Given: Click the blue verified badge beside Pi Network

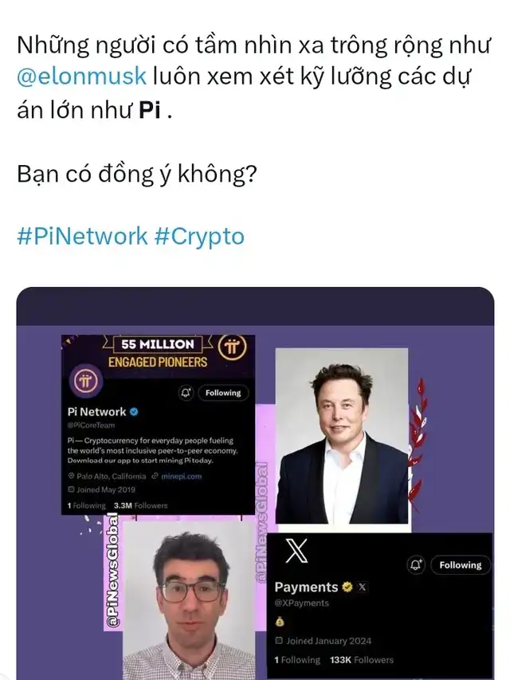Looking at the screenshot, I should coord(134,411).
